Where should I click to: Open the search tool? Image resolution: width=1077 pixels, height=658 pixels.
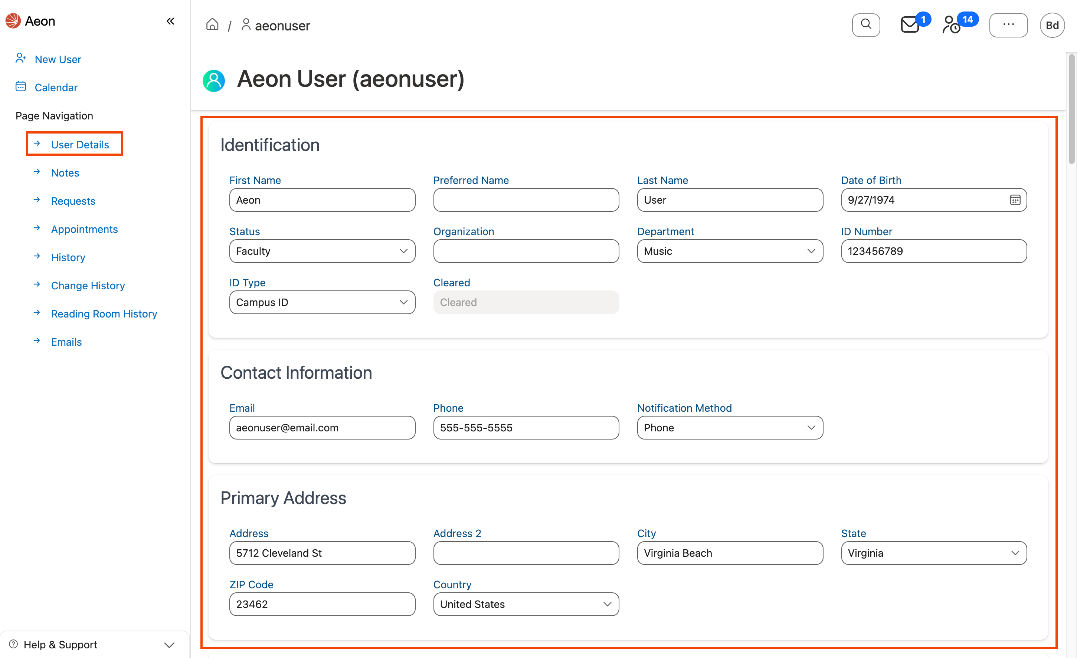866,25
